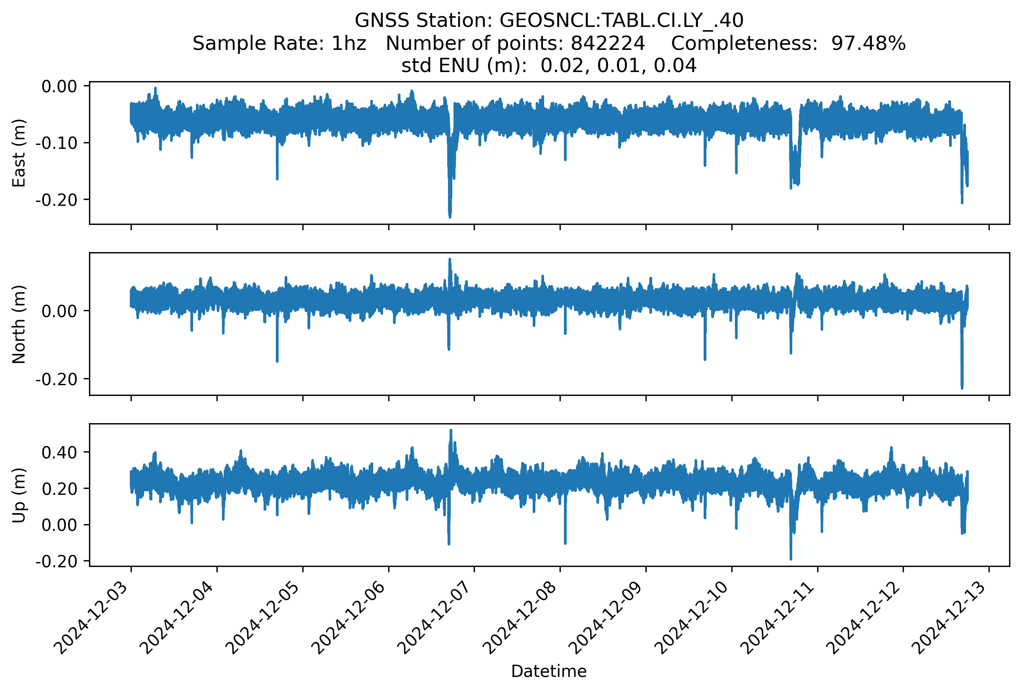This screenshot has height=692, width=1021.
Task: Click the Sample Rate 1hz text
Action: click(x=279, y=43)
